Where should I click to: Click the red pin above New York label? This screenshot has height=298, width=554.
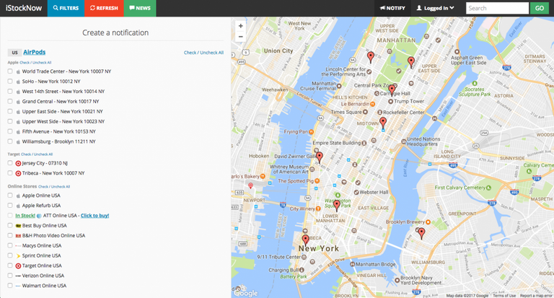click(x=305, y=239)
